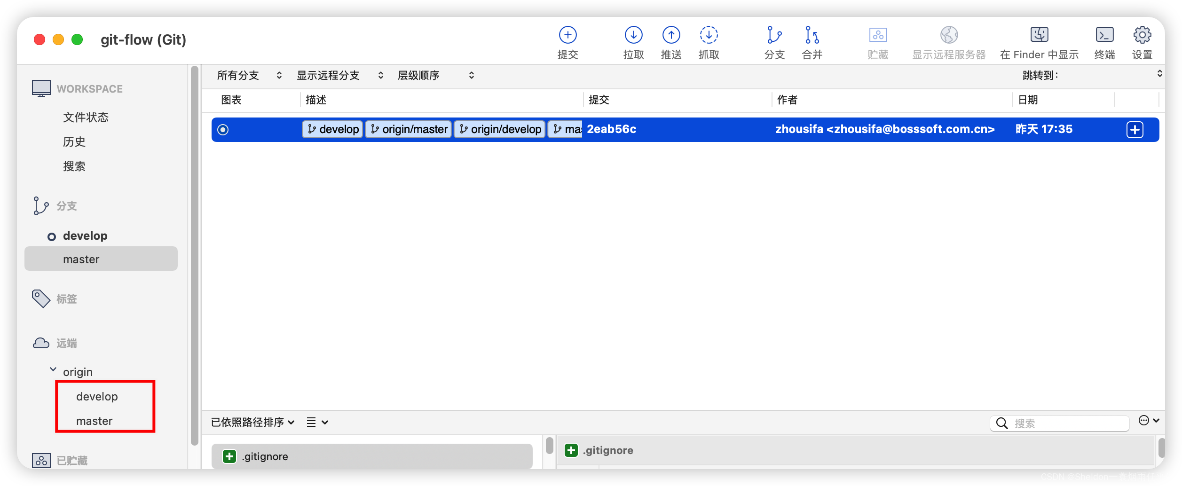The width and height of the screenshot is (1182, 486).
Task: Click .gitignore diff pane header
Action: click(855, 450)
